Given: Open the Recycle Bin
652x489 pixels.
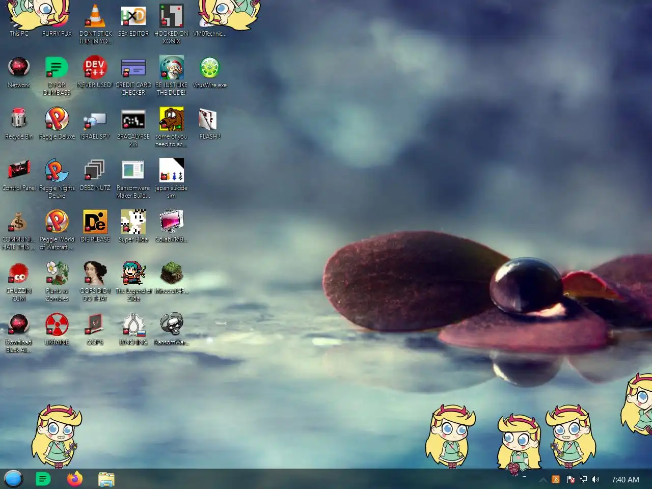Looking at the screenshot, I should point(19,123).
